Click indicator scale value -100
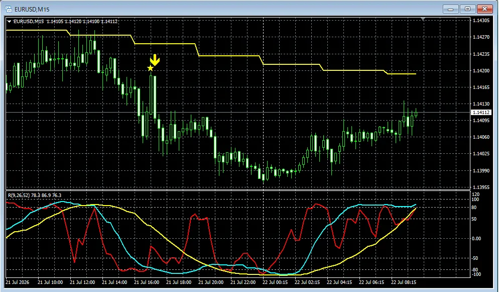Screen dimensions: 499x292 coord(476,274)
